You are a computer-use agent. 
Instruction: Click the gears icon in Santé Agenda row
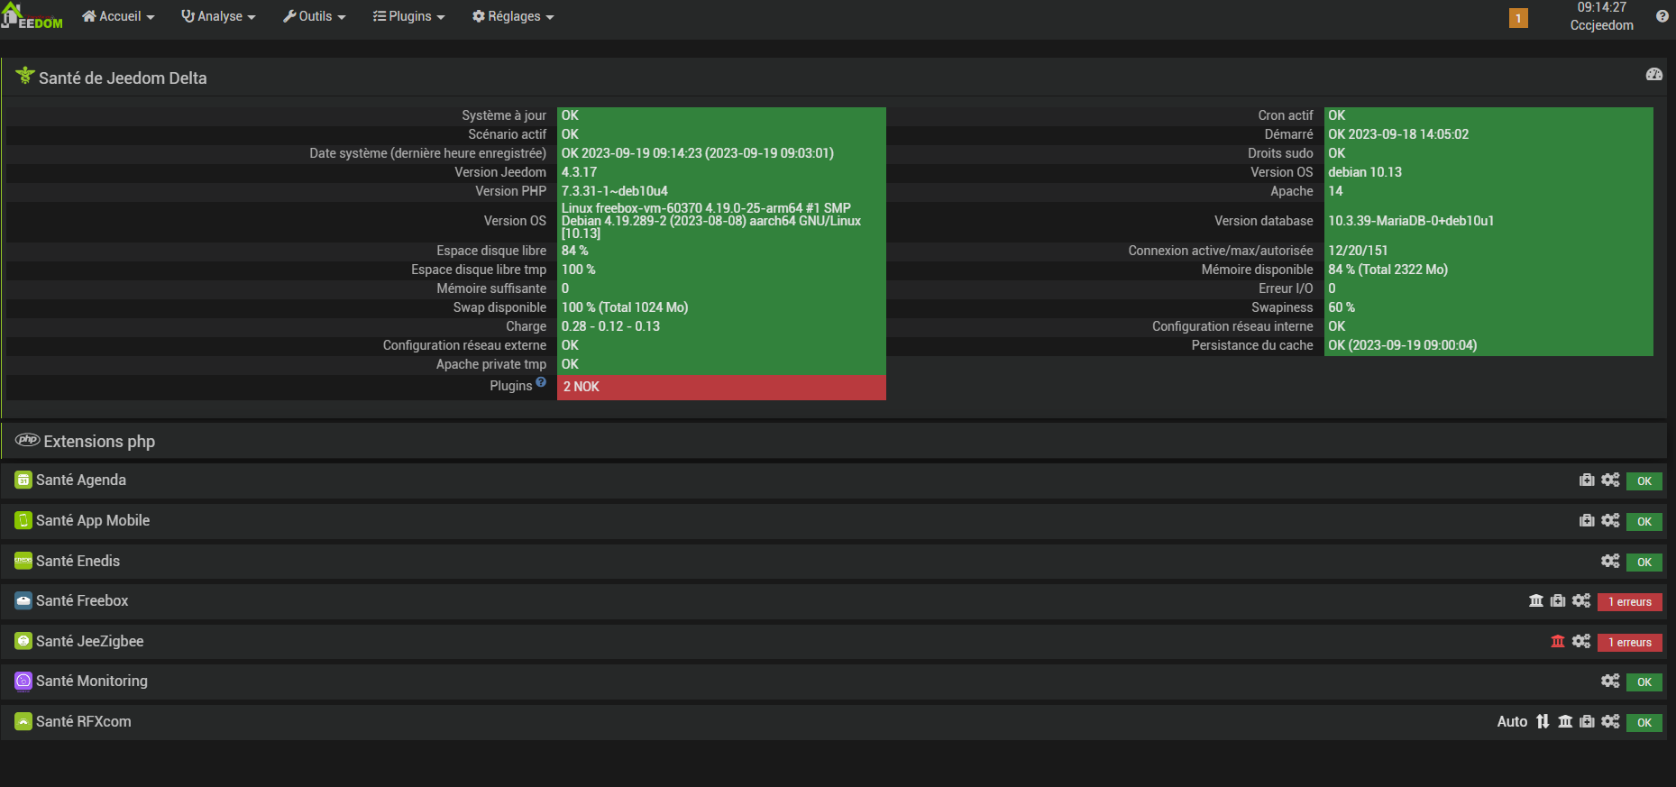(x=1610, y=480)
